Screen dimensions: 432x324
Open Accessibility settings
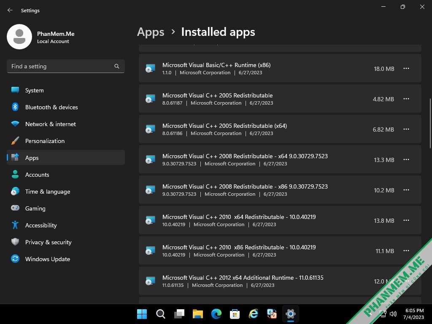(x=65, y=225)
